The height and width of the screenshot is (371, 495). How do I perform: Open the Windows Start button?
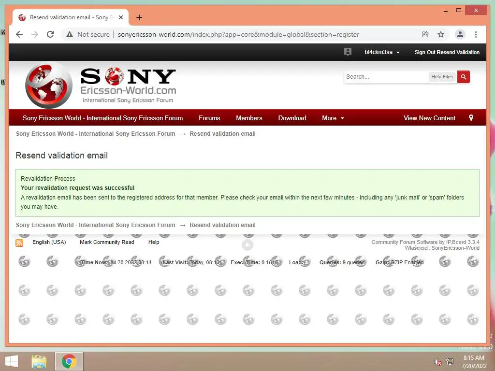coord(12,361)
